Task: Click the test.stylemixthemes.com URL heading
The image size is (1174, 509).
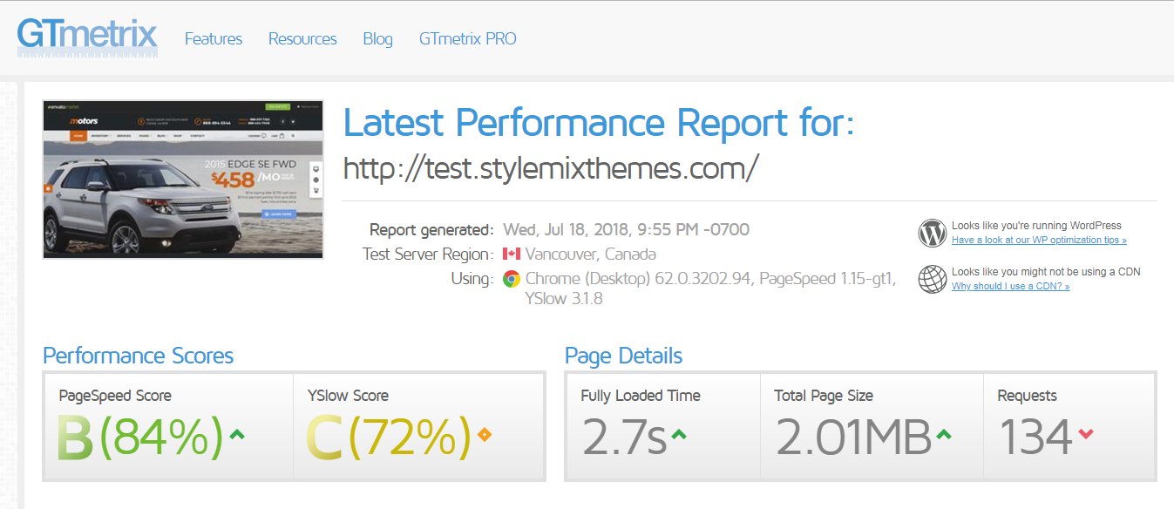Action: pyautogui.click(x=551, y=167)
